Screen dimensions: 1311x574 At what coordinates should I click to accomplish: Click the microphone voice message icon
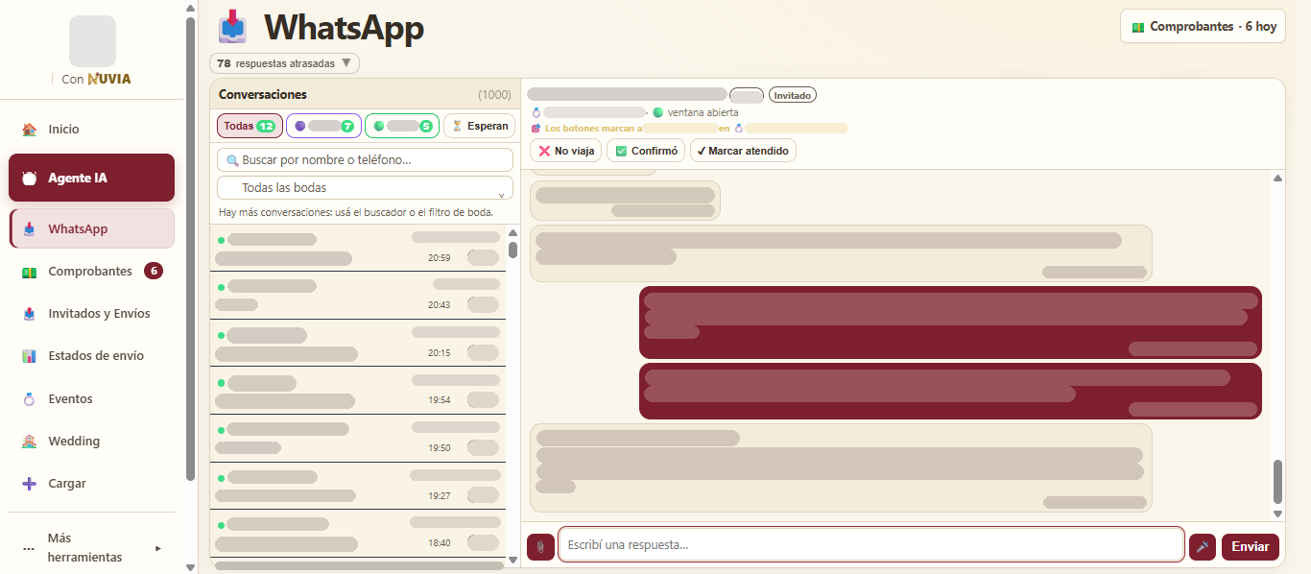pos(1202,546)
